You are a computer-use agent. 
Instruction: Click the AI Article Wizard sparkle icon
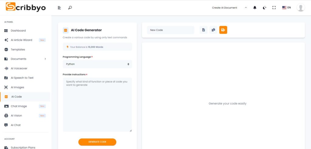coord(6,40)
